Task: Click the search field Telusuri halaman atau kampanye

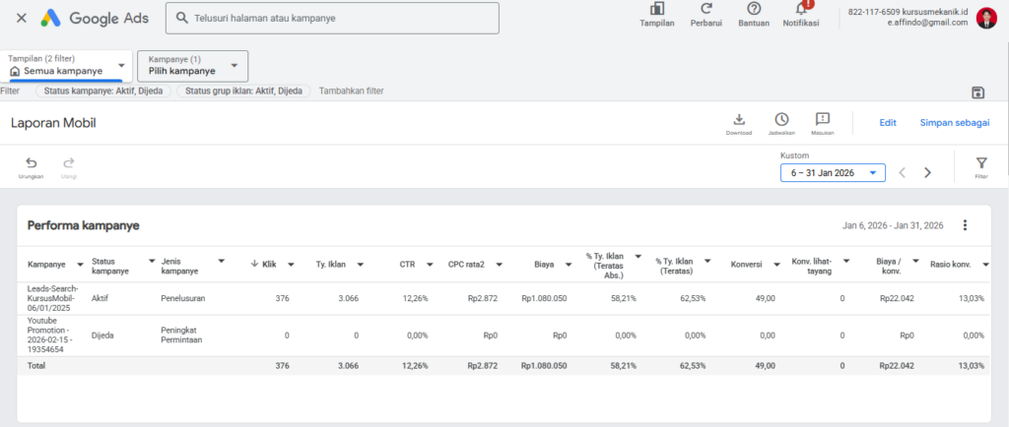Action: 335,18
